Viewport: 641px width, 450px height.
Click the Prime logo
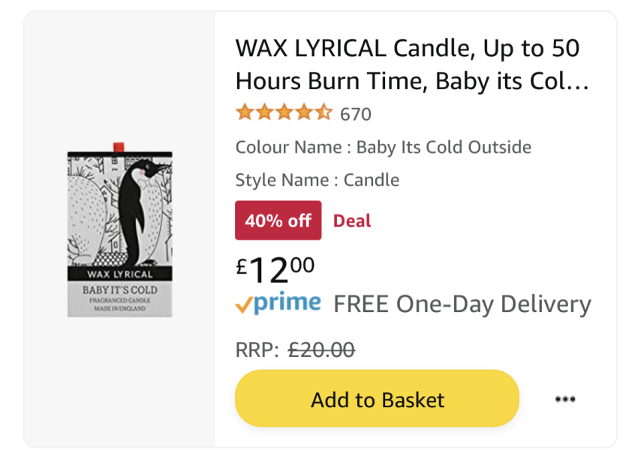click(x=287, y=304)
